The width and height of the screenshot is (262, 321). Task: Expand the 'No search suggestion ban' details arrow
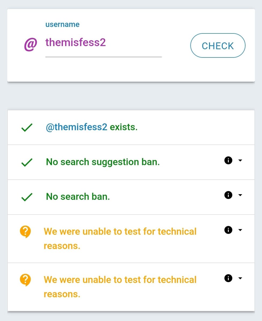point(240,160)
